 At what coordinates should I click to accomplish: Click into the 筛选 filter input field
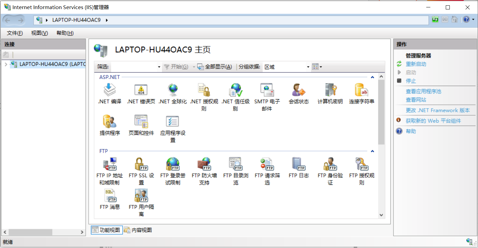134,67
